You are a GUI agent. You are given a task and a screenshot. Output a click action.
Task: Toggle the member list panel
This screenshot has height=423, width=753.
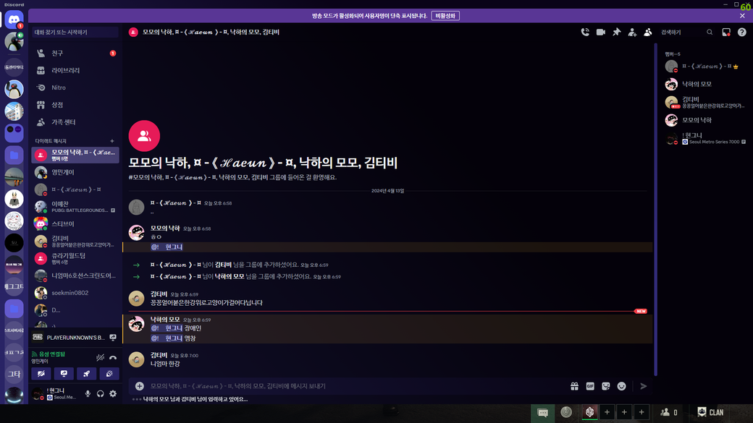(x=648, y=33)
